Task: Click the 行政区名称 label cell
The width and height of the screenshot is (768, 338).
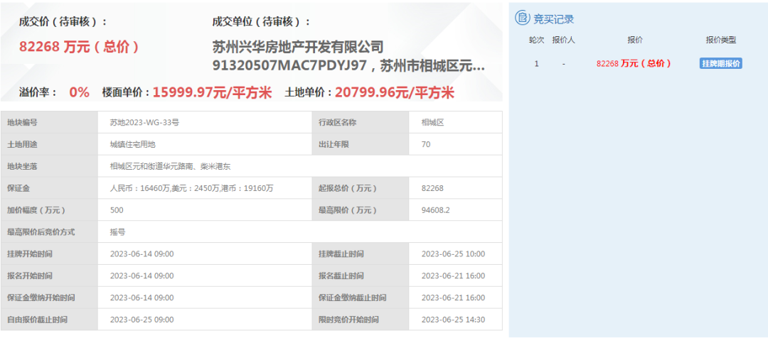Action: 360,122
